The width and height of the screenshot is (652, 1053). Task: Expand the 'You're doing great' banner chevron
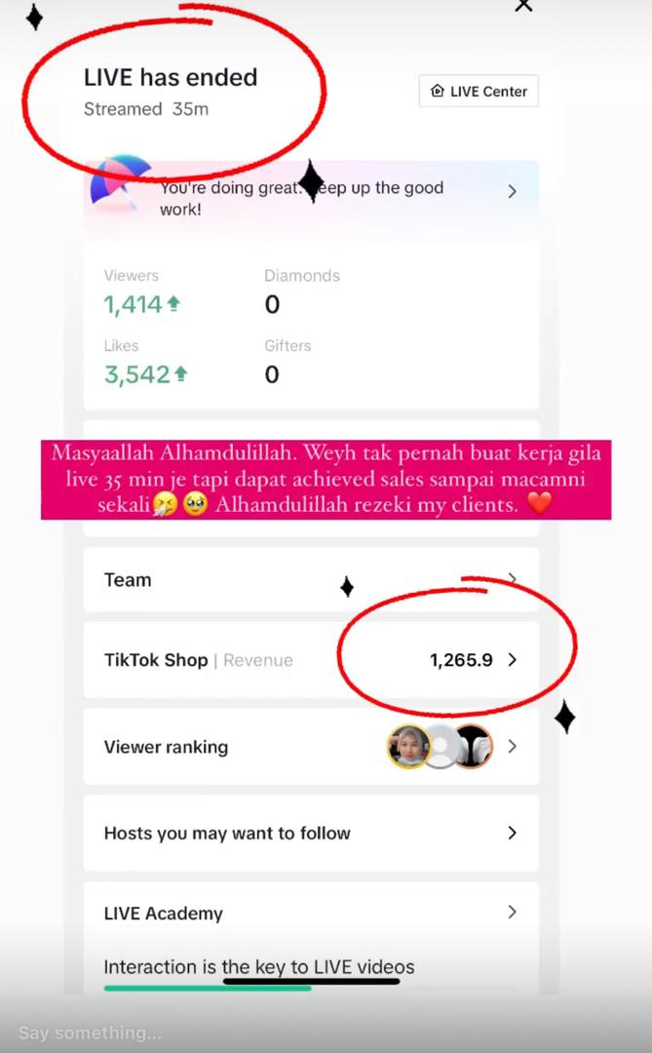point(512,191)
